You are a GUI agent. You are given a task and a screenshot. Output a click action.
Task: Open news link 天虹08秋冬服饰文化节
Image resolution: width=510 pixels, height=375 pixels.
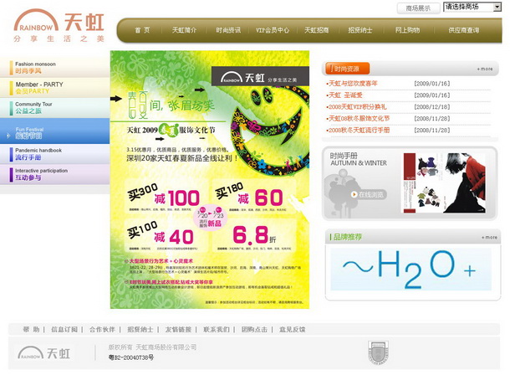pos(358,119)
